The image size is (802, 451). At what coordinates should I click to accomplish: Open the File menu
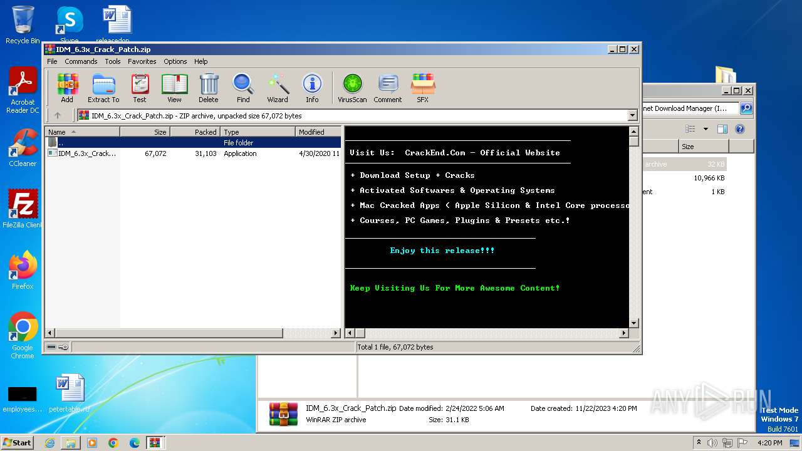pyautogui.click(x=52, y=61)
